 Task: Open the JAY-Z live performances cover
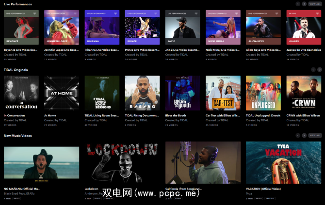182,27
